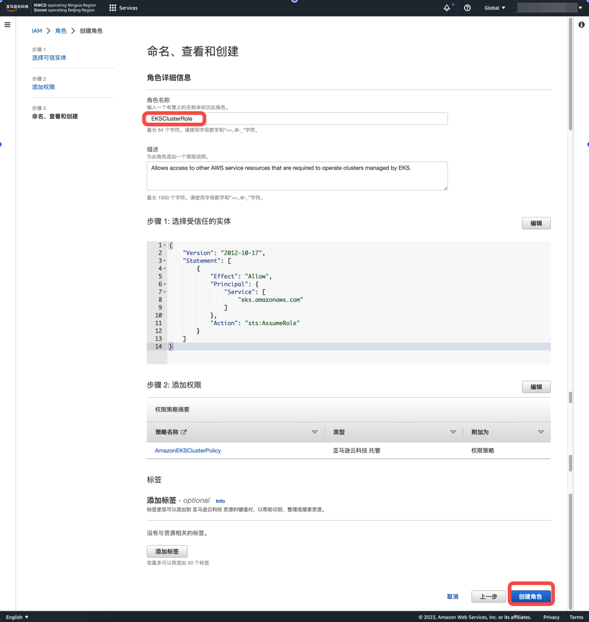Click the page vertical scrollbar
This screenshot has height=622, width=589.
570,74
